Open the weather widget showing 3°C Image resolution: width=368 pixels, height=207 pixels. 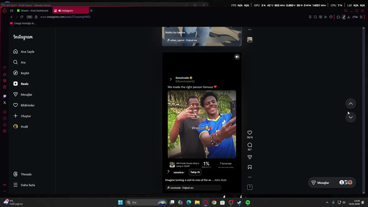[13, 202]
